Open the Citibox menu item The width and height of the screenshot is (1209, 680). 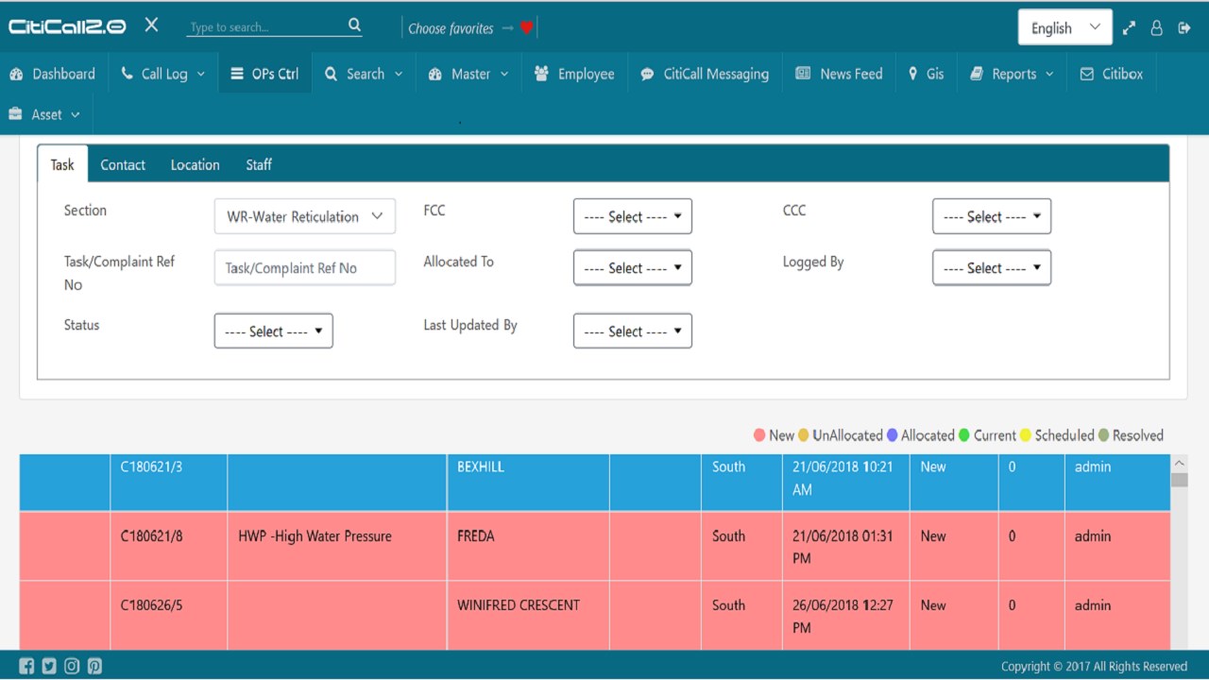tap(1112, 74)
